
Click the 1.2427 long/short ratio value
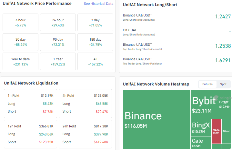point(223,16)
